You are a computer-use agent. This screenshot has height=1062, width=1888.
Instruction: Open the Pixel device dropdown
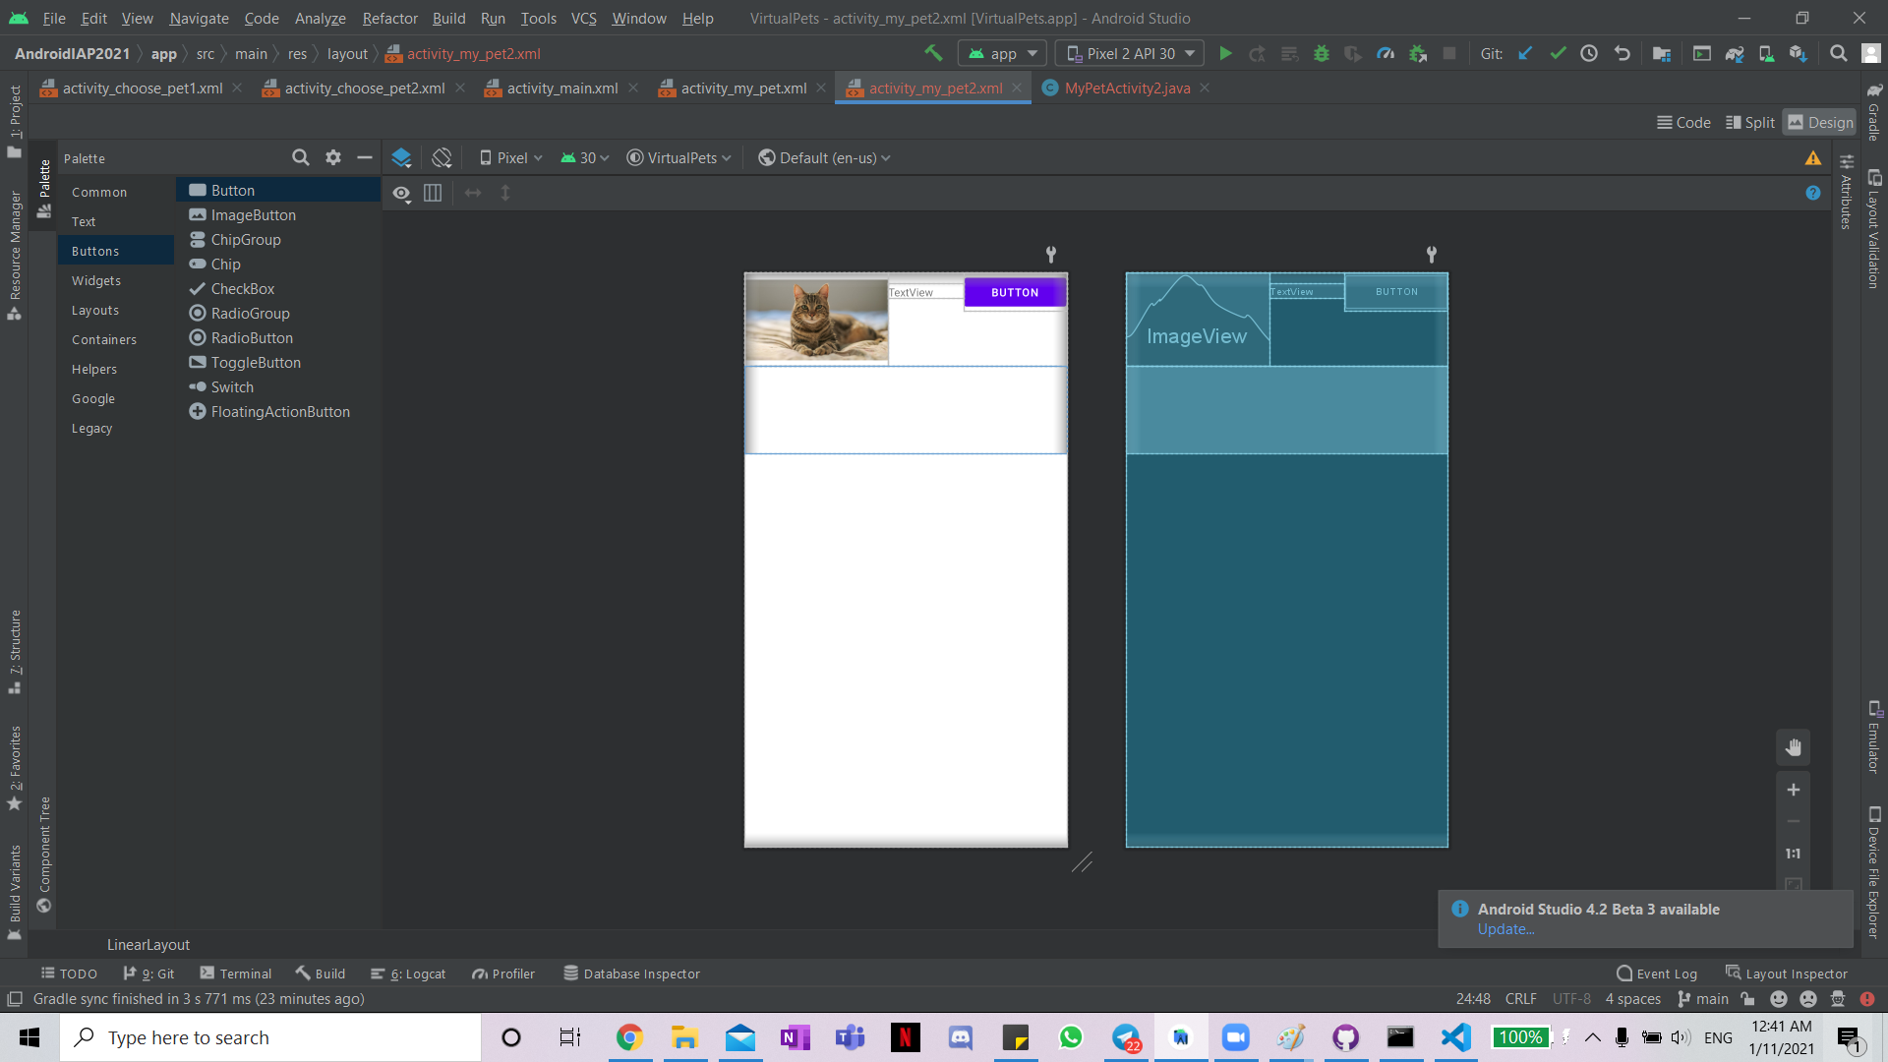click(x=511, y=158)
